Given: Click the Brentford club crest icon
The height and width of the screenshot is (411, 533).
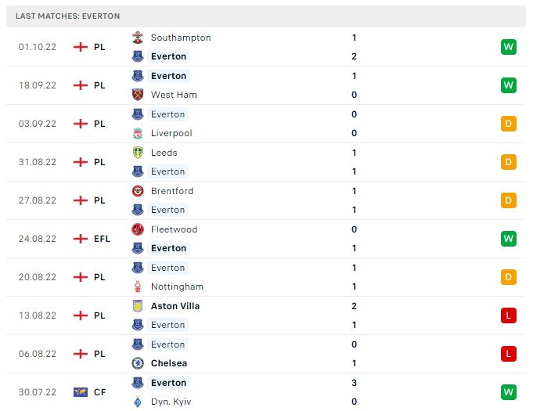Looking at the screenshot, I should (138, 191).
